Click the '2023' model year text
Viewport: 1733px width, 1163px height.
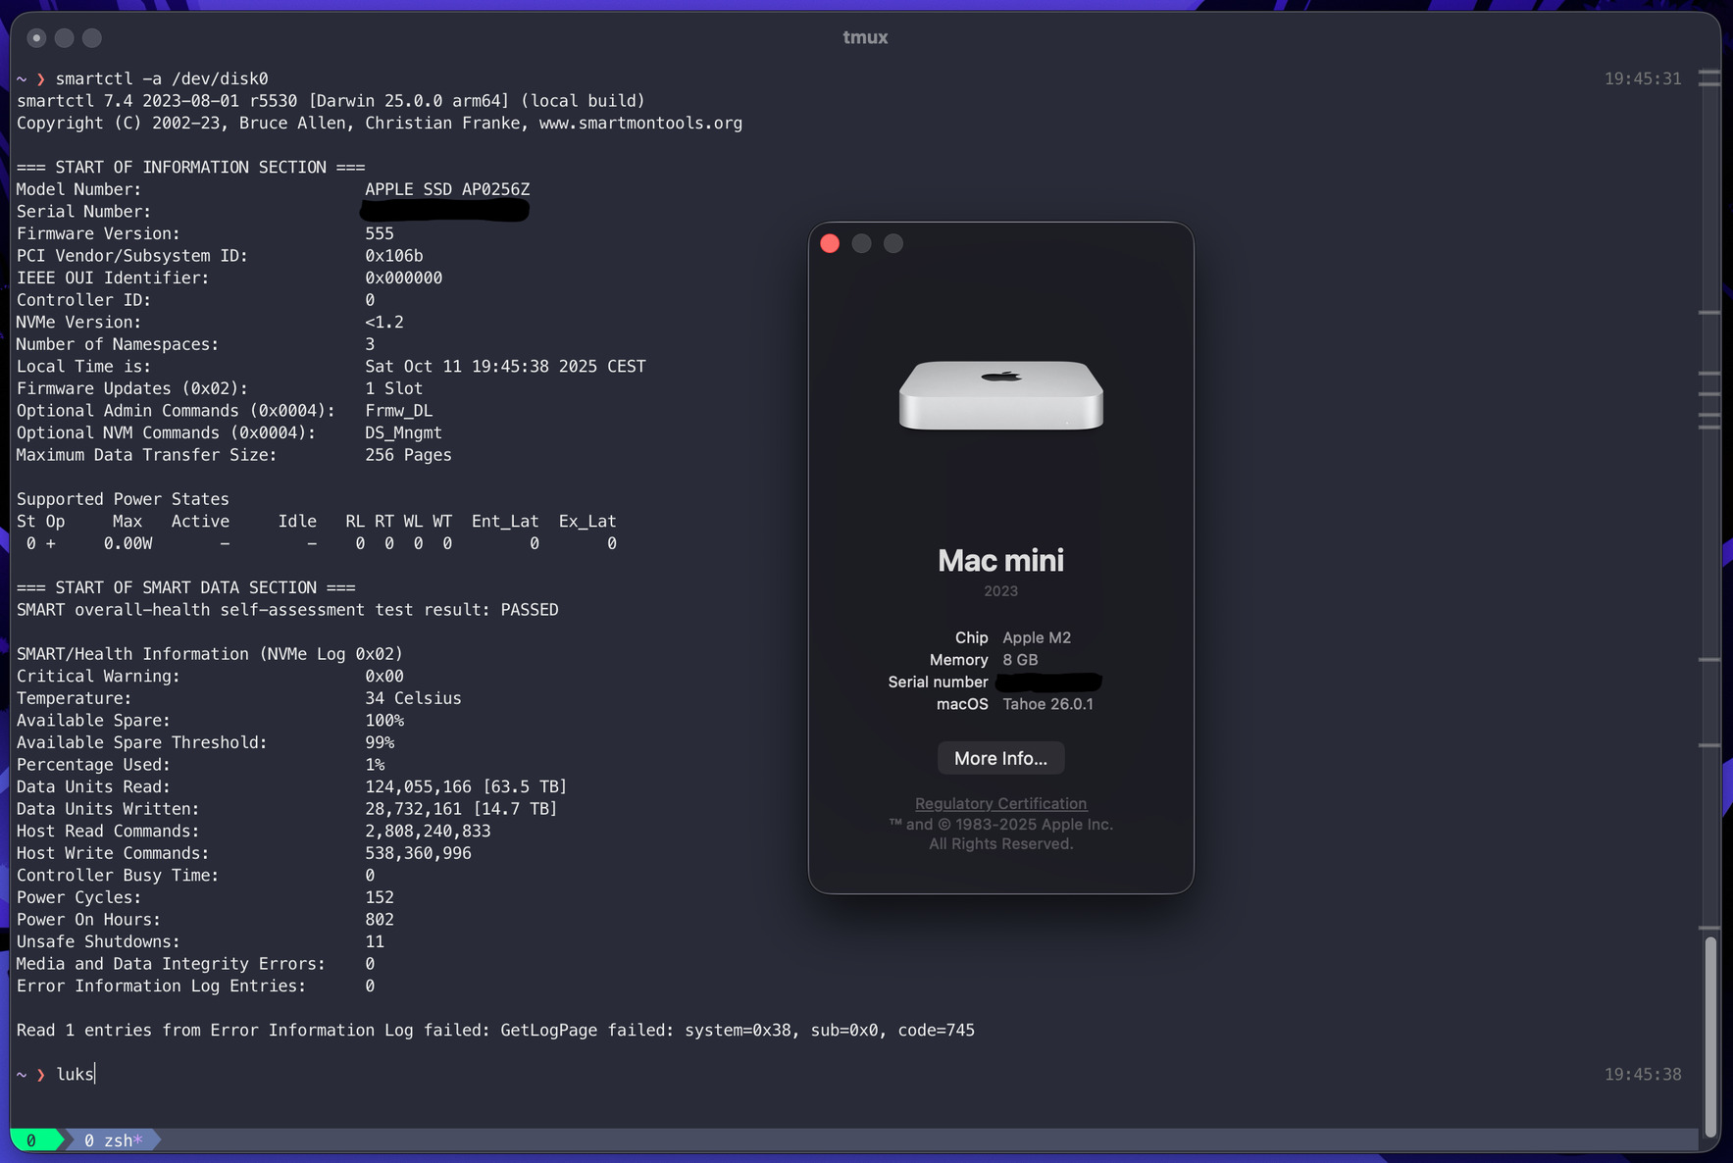[x=1000, y=591]
